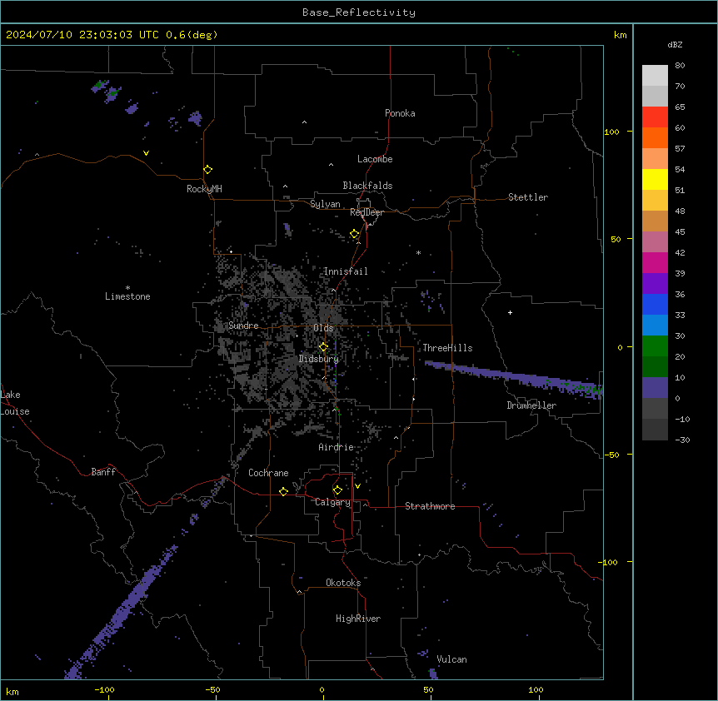Click the Limestone label

point(127,296)
